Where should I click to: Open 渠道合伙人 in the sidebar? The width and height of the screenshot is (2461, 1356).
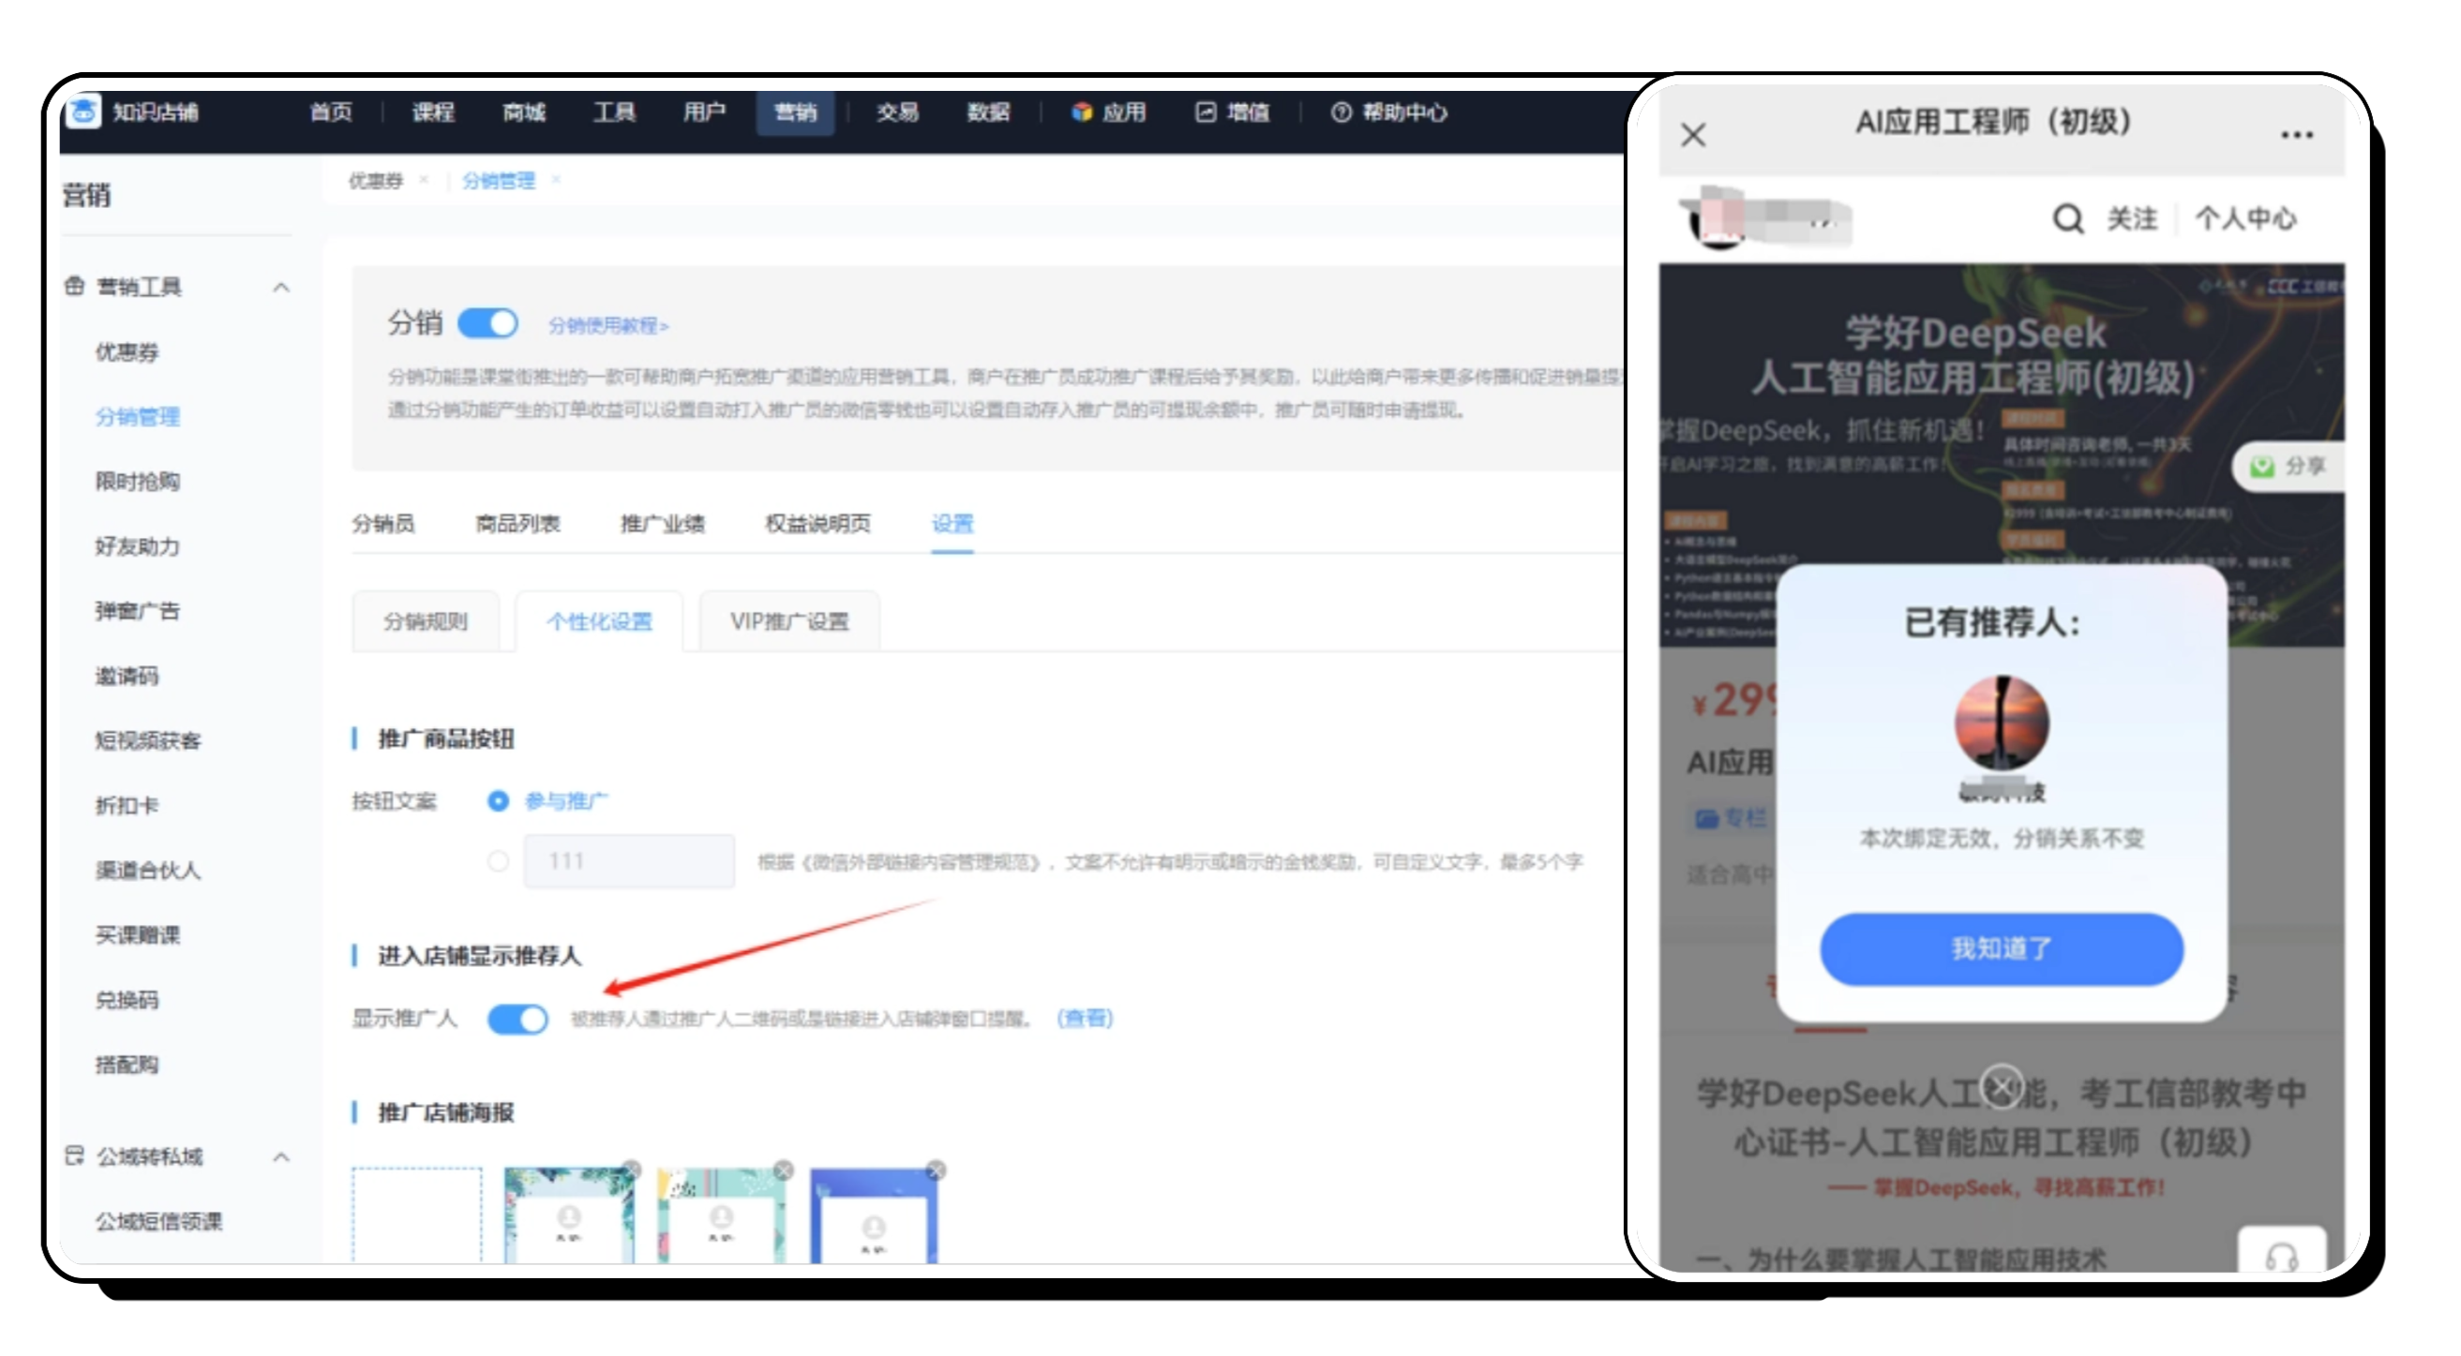coord(147,869)
